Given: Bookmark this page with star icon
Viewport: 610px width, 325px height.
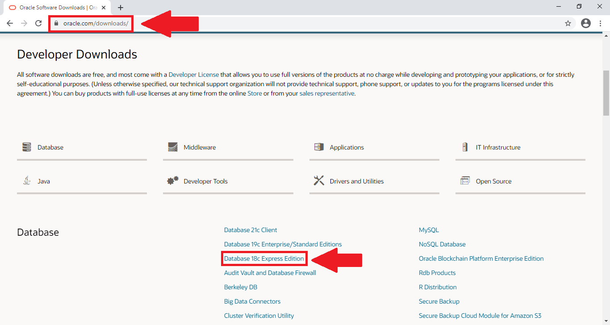Looking at the screenshot, I should pos(568,23).
